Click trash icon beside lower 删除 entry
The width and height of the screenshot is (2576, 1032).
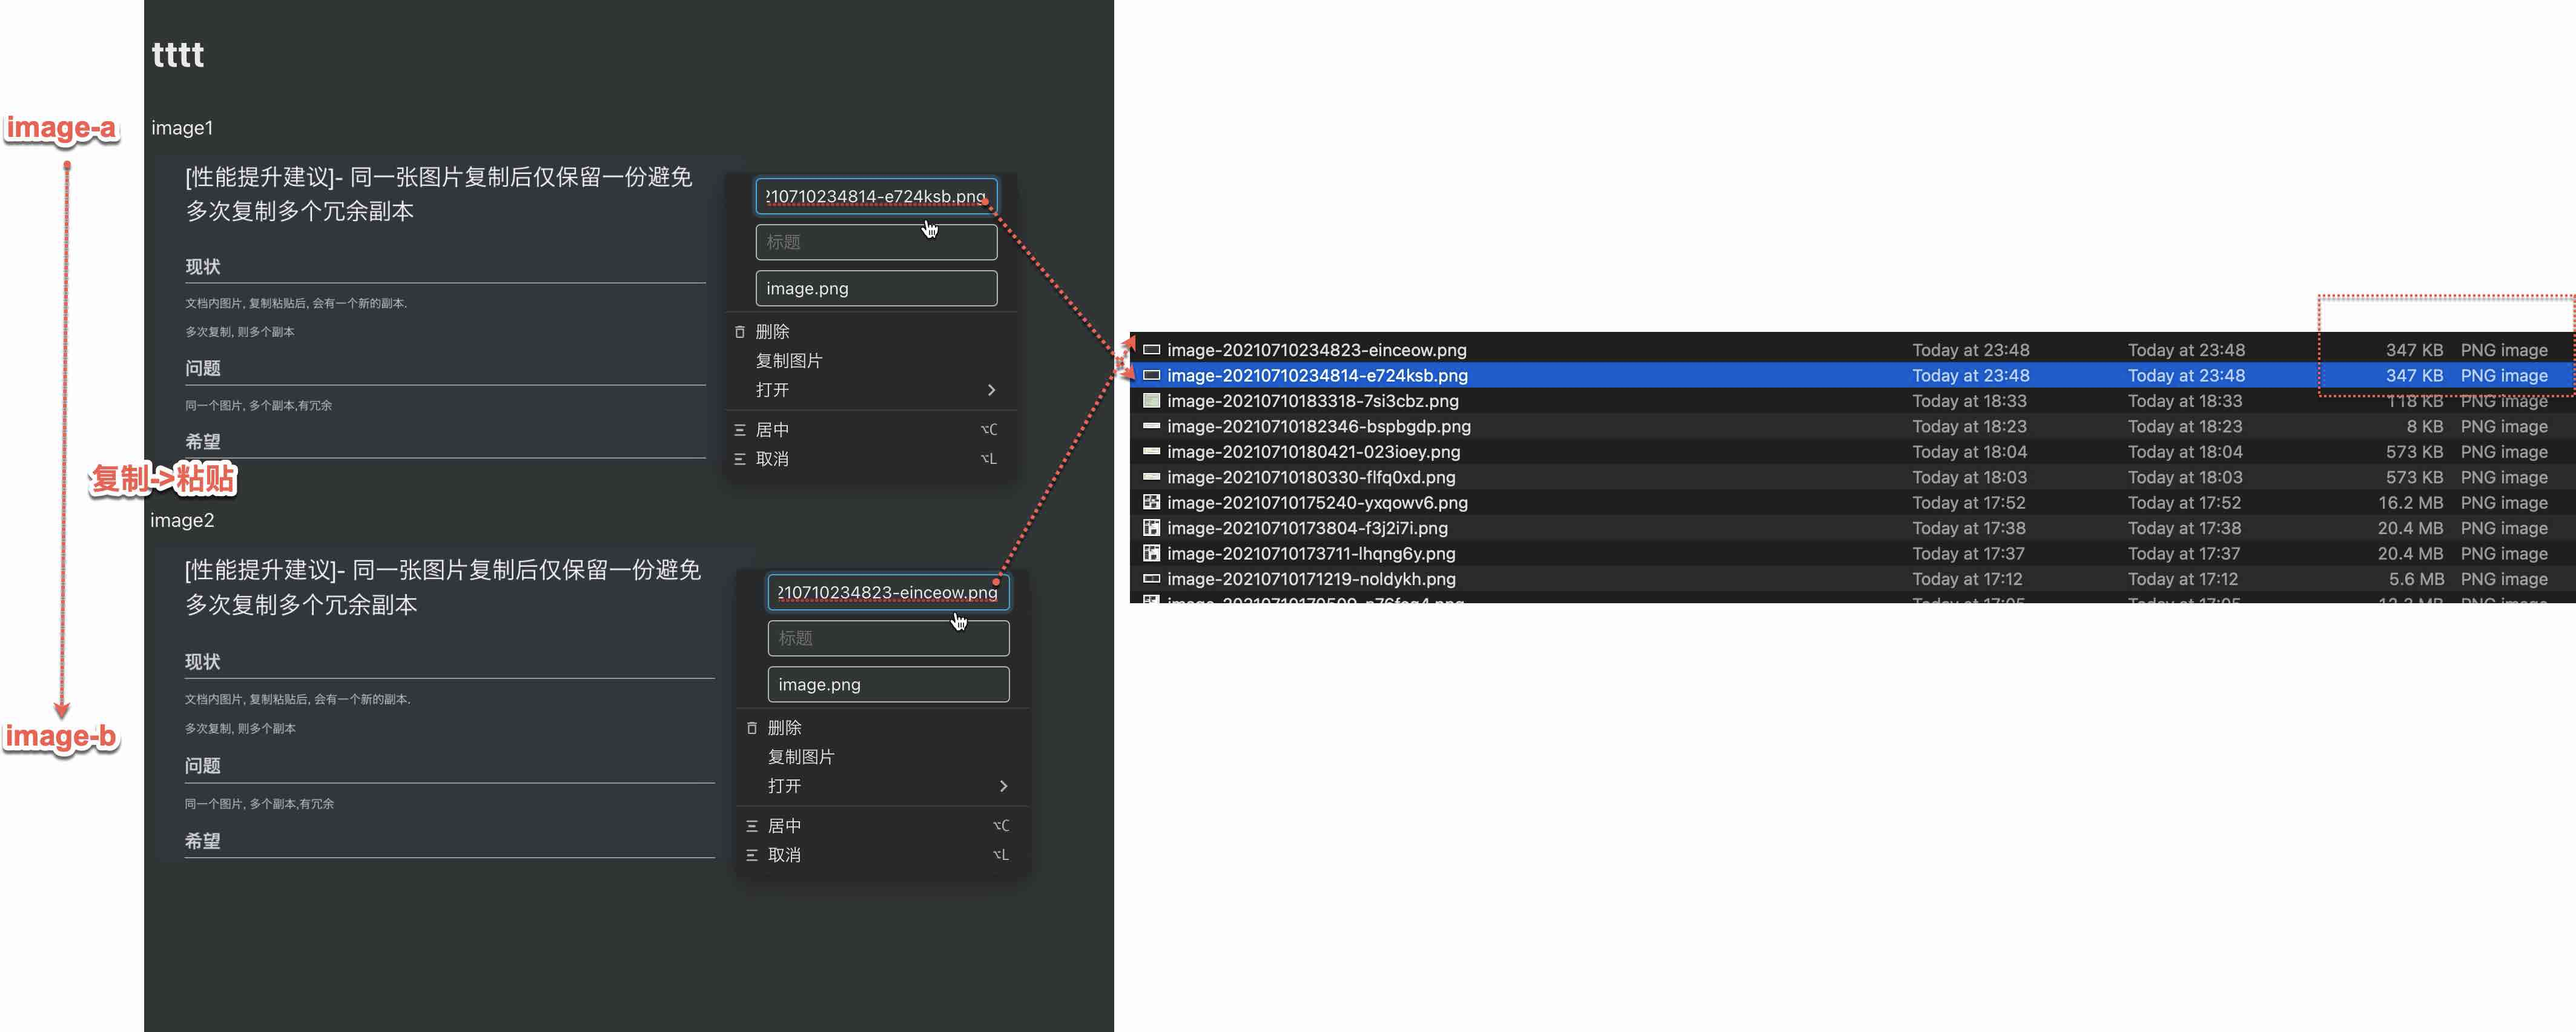pyautogui.click(x=752, y=728)
